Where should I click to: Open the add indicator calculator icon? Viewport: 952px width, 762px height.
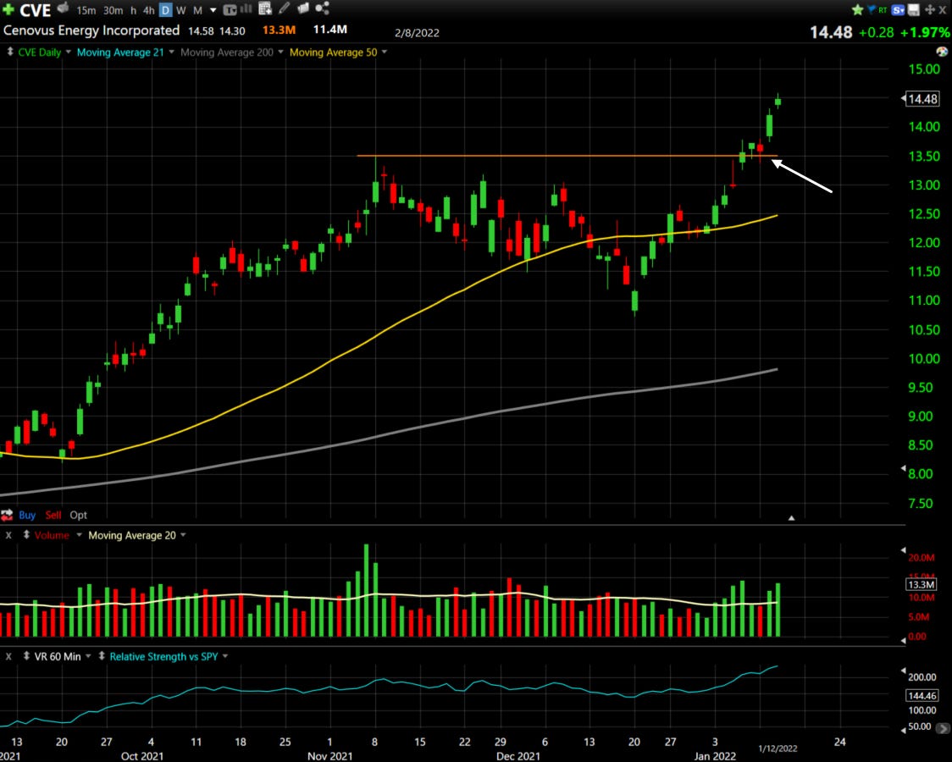point(265,8)
